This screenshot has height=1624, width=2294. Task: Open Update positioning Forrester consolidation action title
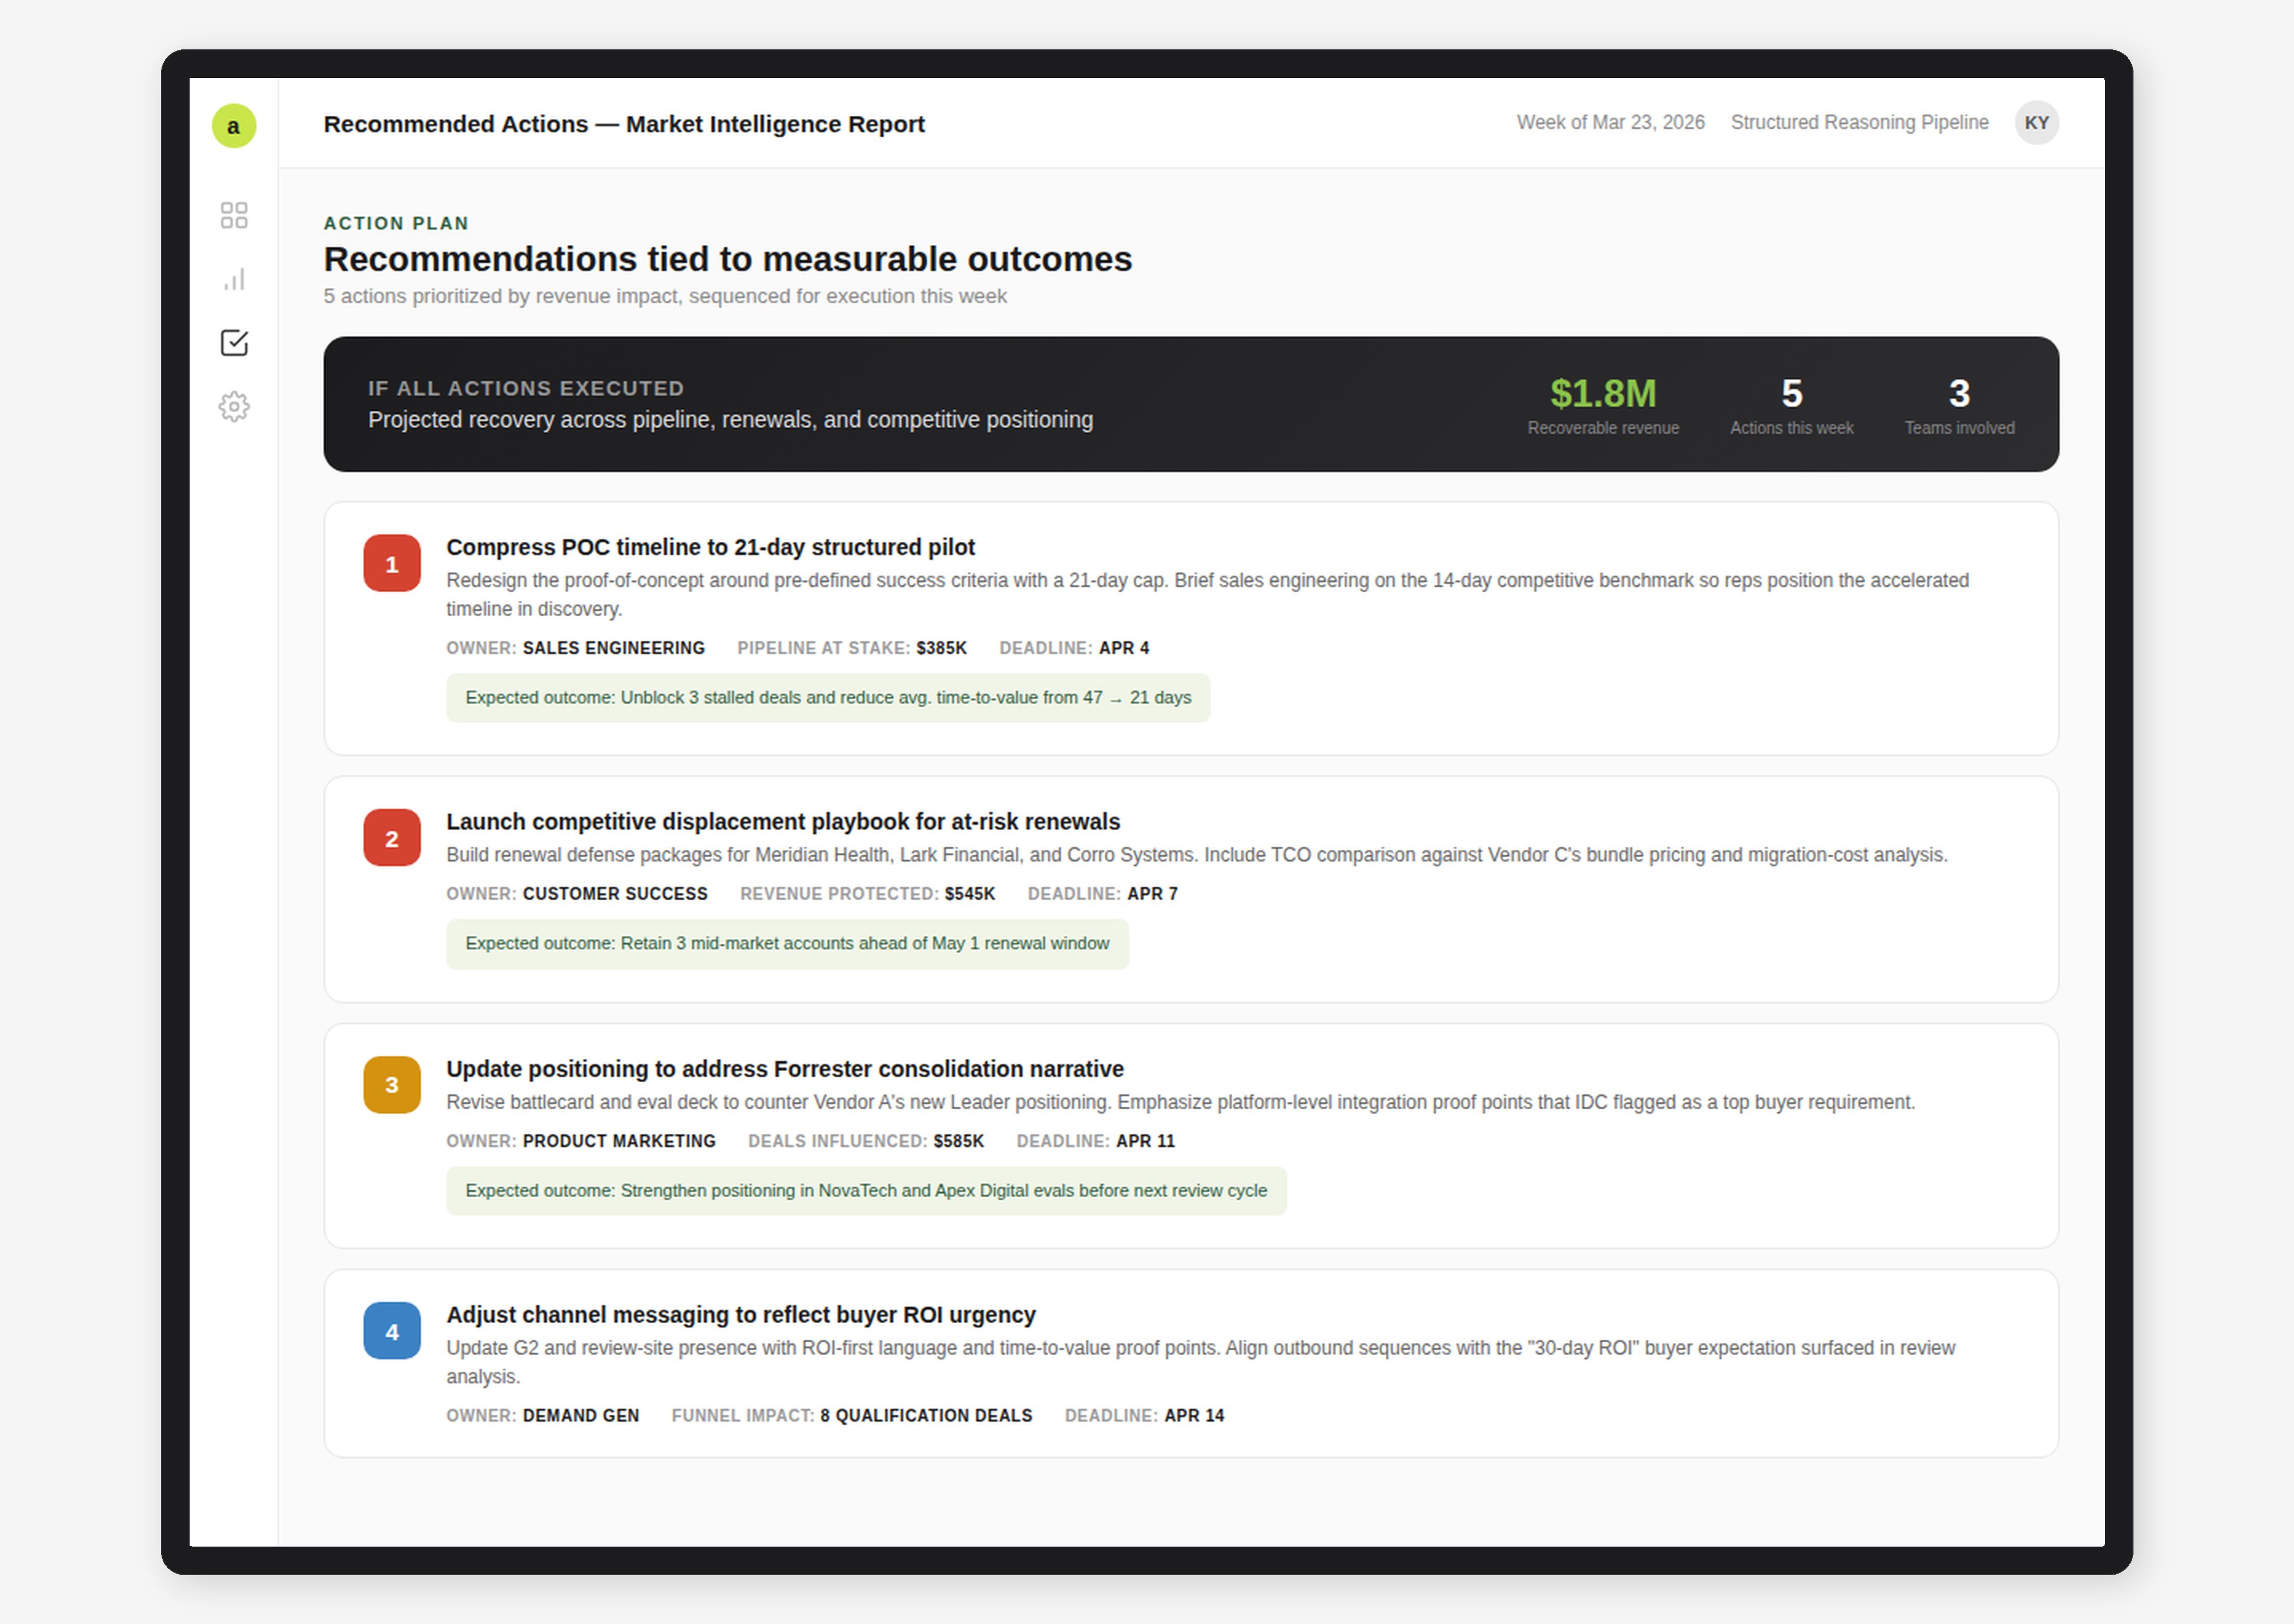[x=784, y=1068]
